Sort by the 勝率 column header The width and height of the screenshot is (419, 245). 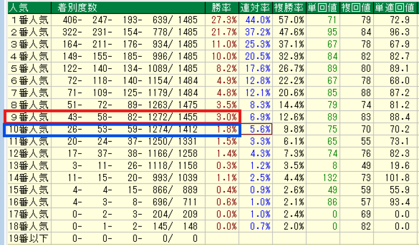tap(222, 7)
